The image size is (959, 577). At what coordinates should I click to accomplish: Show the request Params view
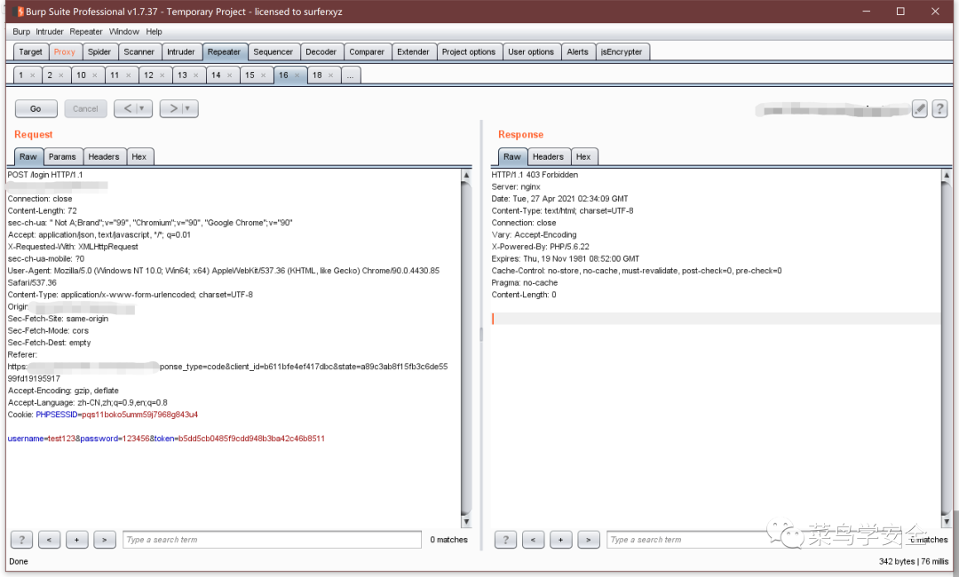[x=62, y=157]
